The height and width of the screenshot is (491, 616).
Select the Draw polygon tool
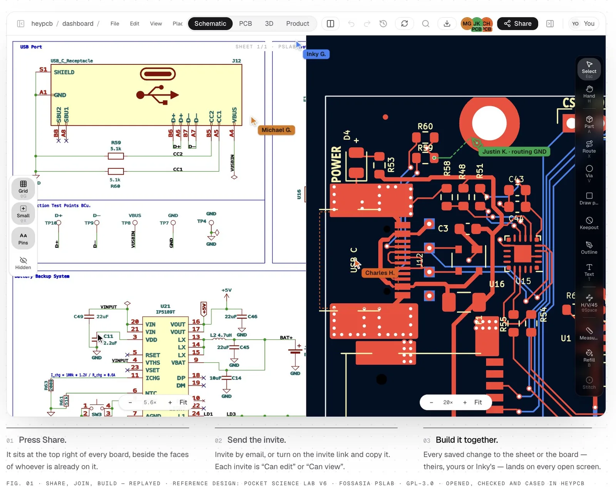[589, 198]
